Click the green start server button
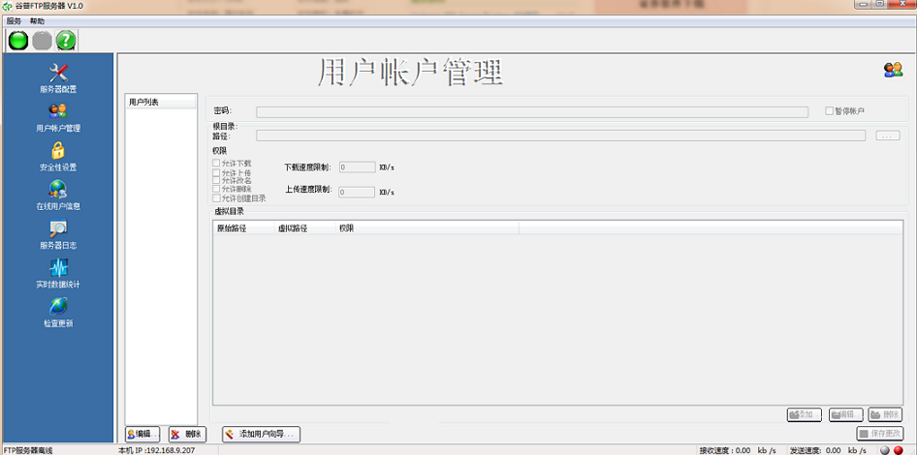Screen dimensions: 917x455 point(18,41)
